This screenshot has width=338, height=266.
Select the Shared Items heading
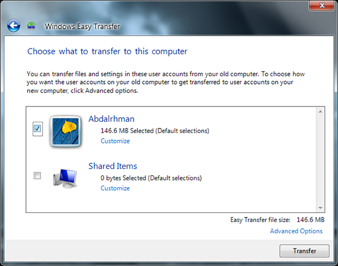tap(113, 166)
